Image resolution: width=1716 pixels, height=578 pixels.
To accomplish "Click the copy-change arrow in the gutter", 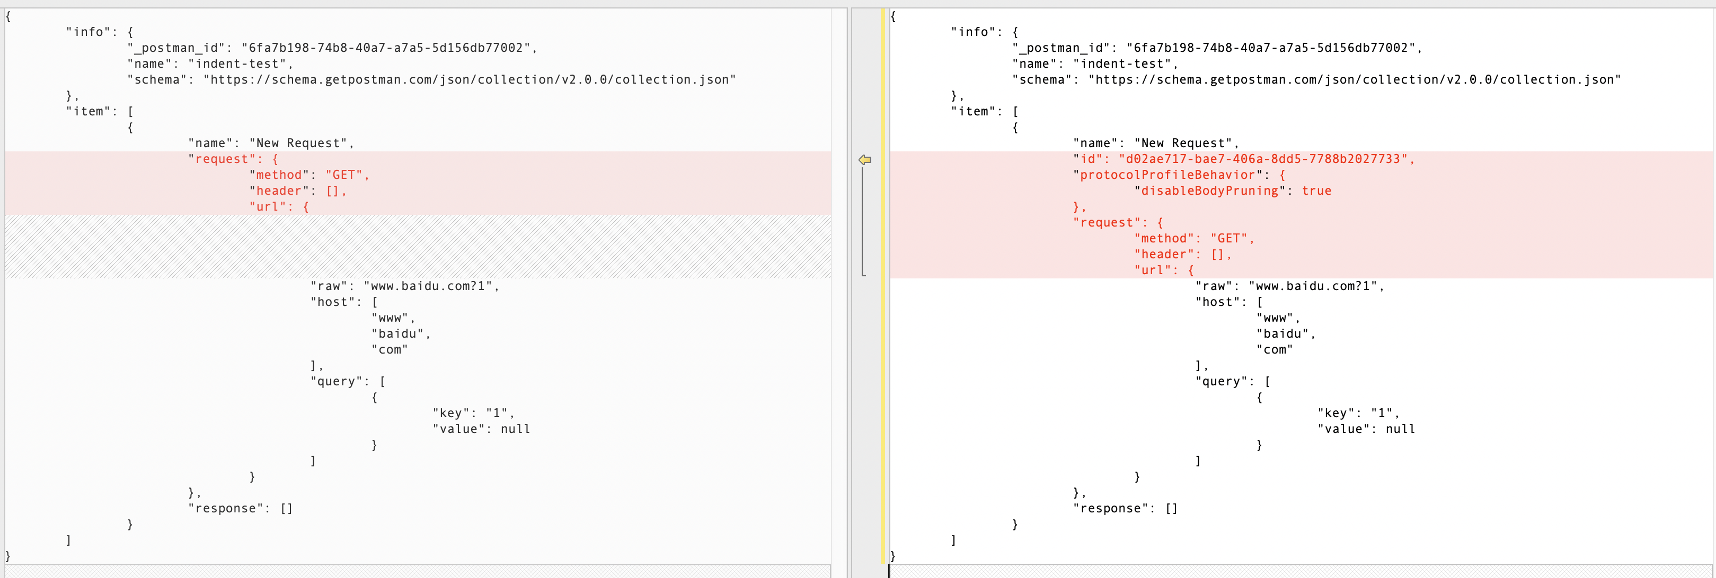I will pos(865,160).
